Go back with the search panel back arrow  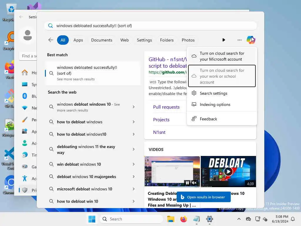(x=51, y=40)
